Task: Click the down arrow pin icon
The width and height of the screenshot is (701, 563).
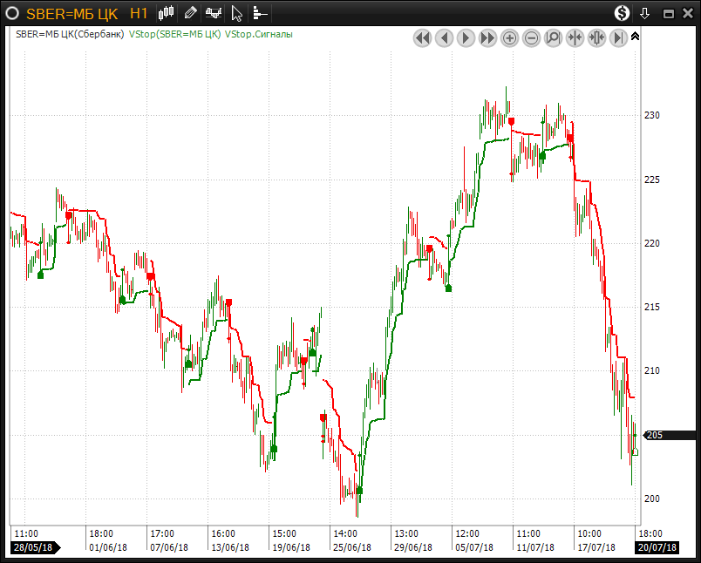Action: pyautogui.click(x=645, y=13)
